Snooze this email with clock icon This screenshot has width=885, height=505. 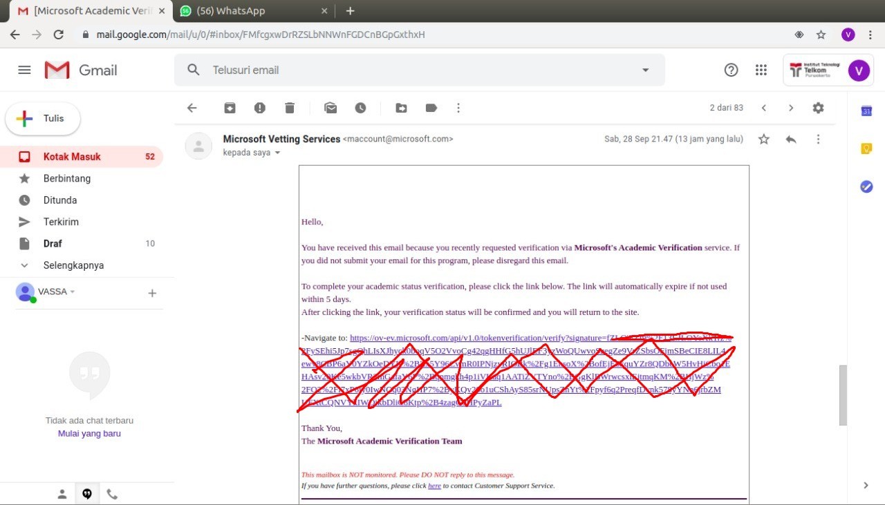(360, 108)
